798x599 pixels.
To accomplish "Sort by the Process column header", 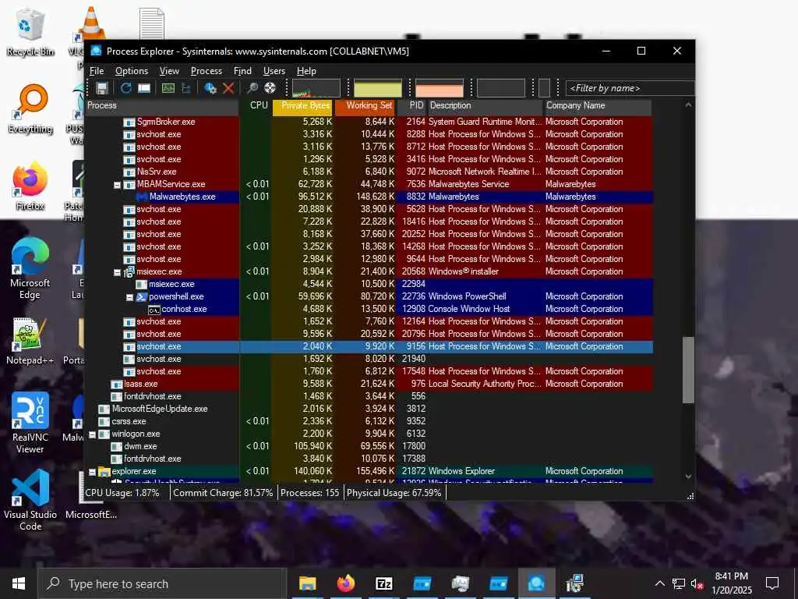I will [x=162, y=105].
